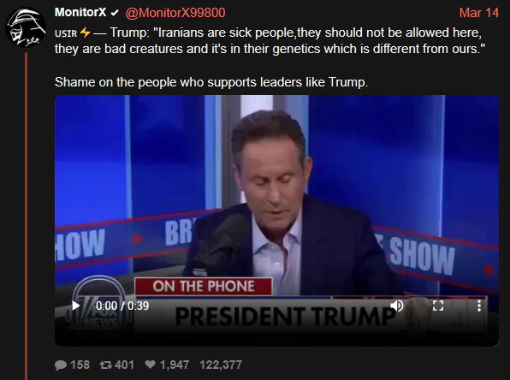Screen dimensions: 510x380
Task: Click the verified checkmark badge
Action: point(115,13)
